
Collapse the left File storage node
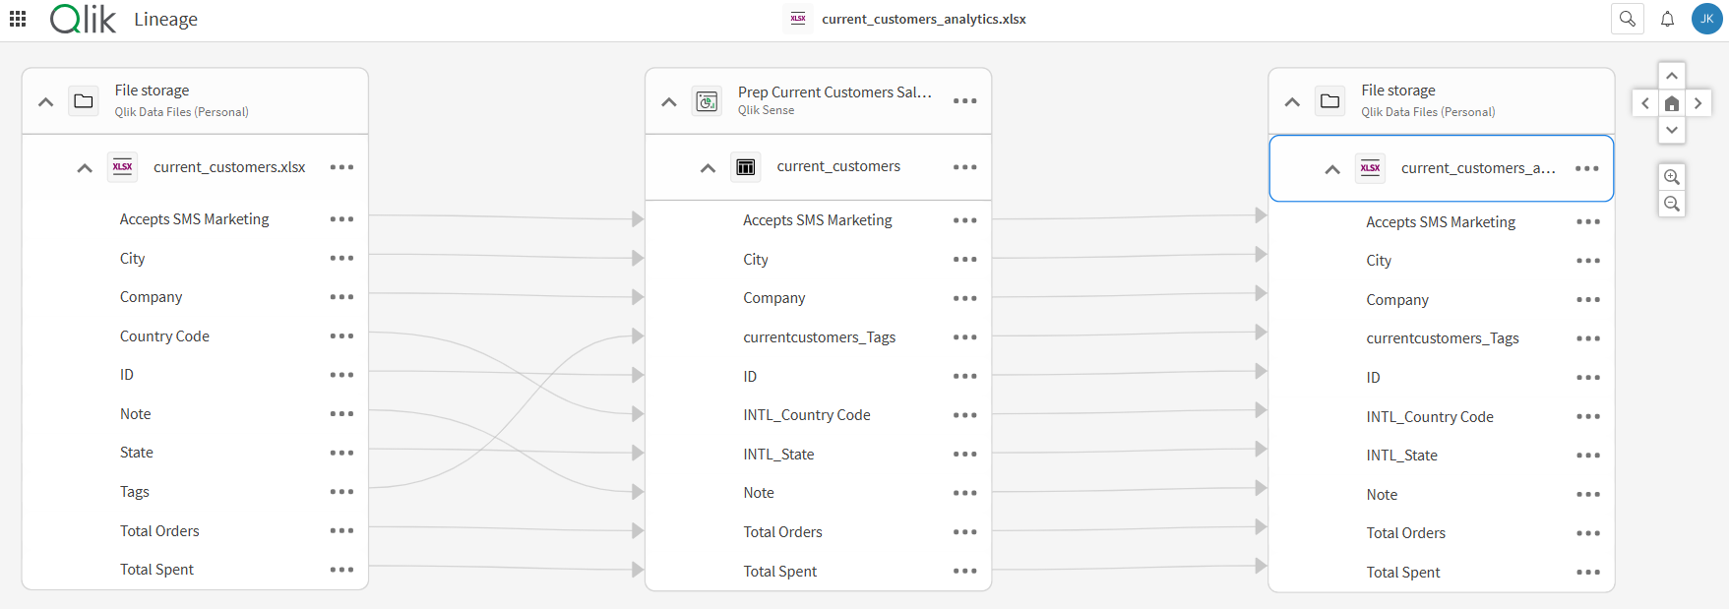pyautogui.click(x=45, y=101)
